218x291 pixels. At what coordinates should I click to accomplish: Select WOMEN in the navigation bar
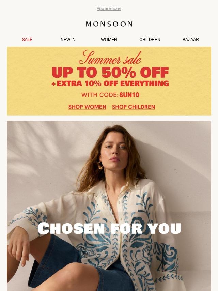click(109, 39)
